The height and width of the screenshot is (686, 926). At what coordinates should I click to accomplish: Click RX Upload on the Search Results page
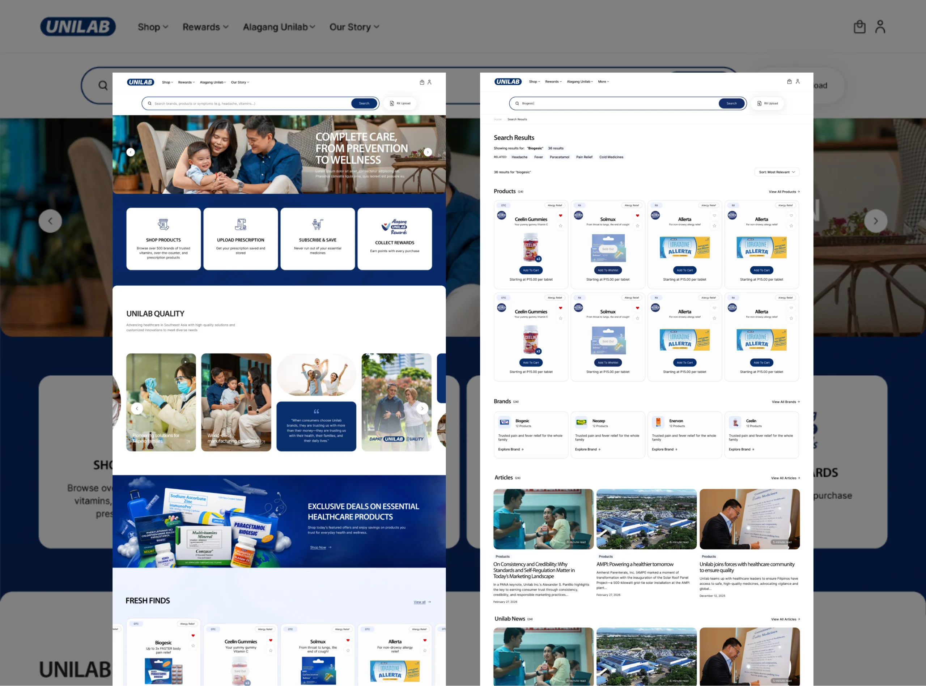click(x=767, y=103)
